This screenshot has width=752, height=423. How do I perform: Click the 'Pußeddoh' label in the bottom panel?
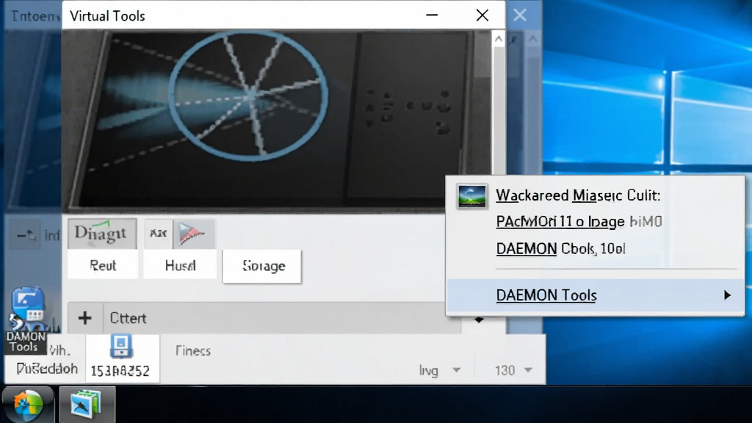47,369
